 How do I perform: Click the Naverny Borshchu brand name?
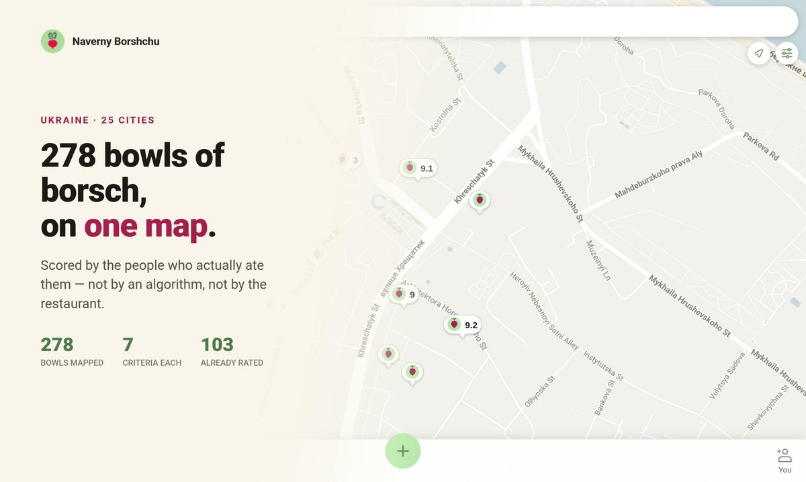pyautogui.click(x=116, y=41)
